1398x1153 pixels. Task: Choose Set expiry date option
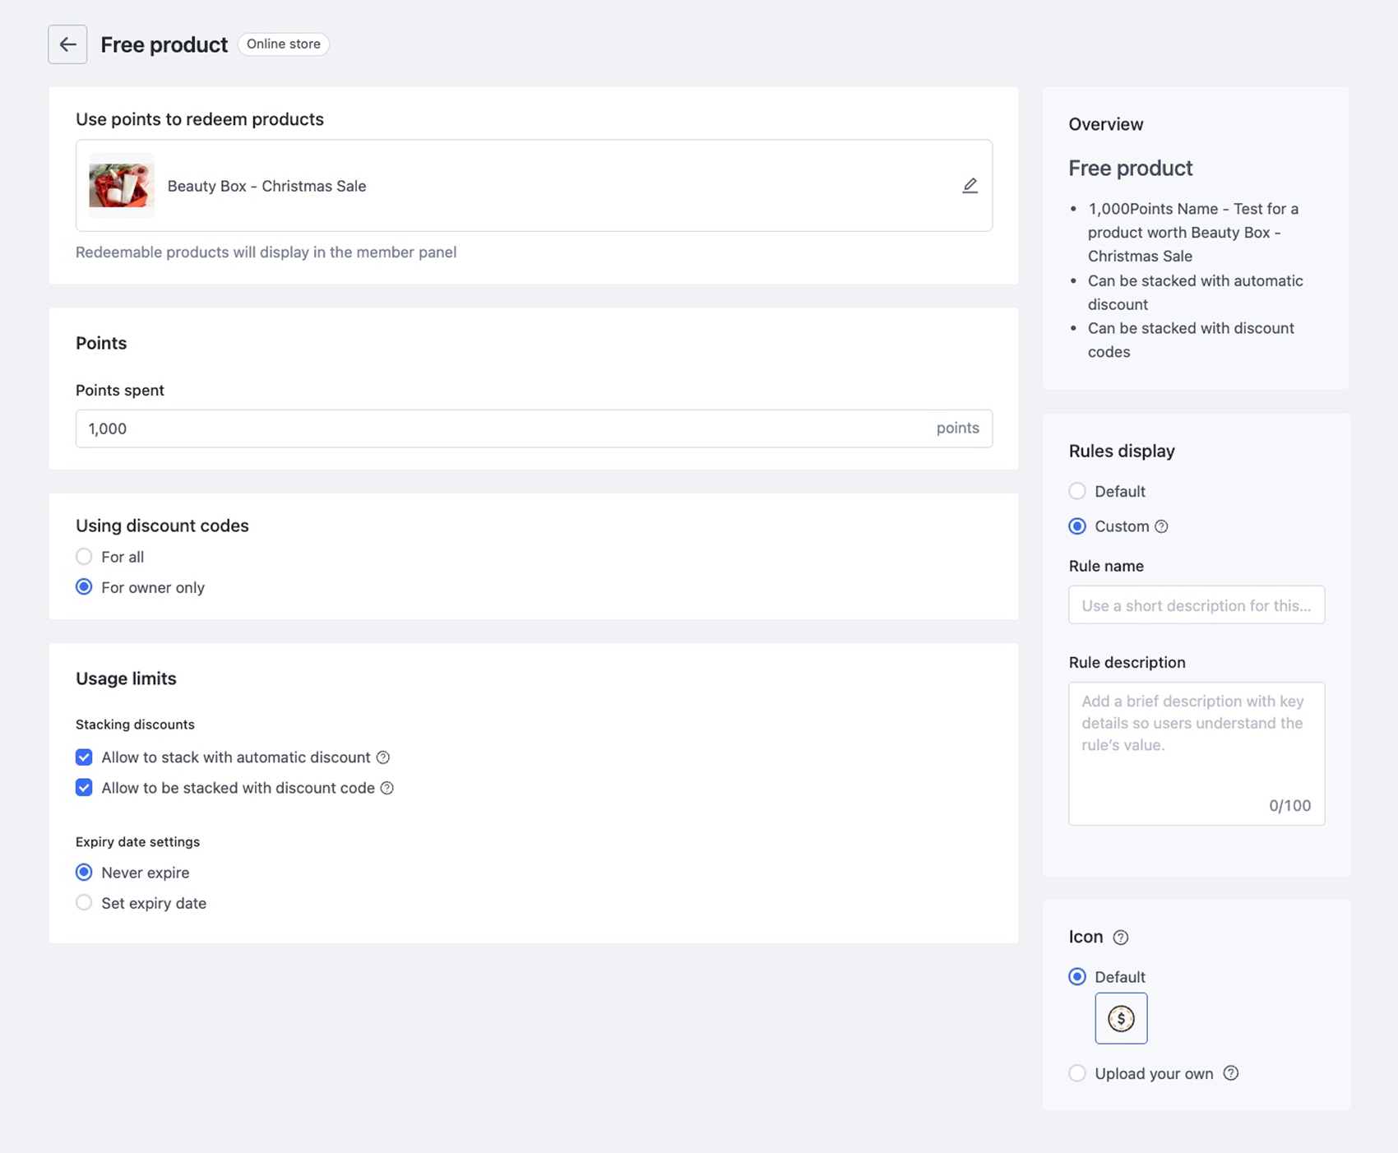[x=84, y=903]
